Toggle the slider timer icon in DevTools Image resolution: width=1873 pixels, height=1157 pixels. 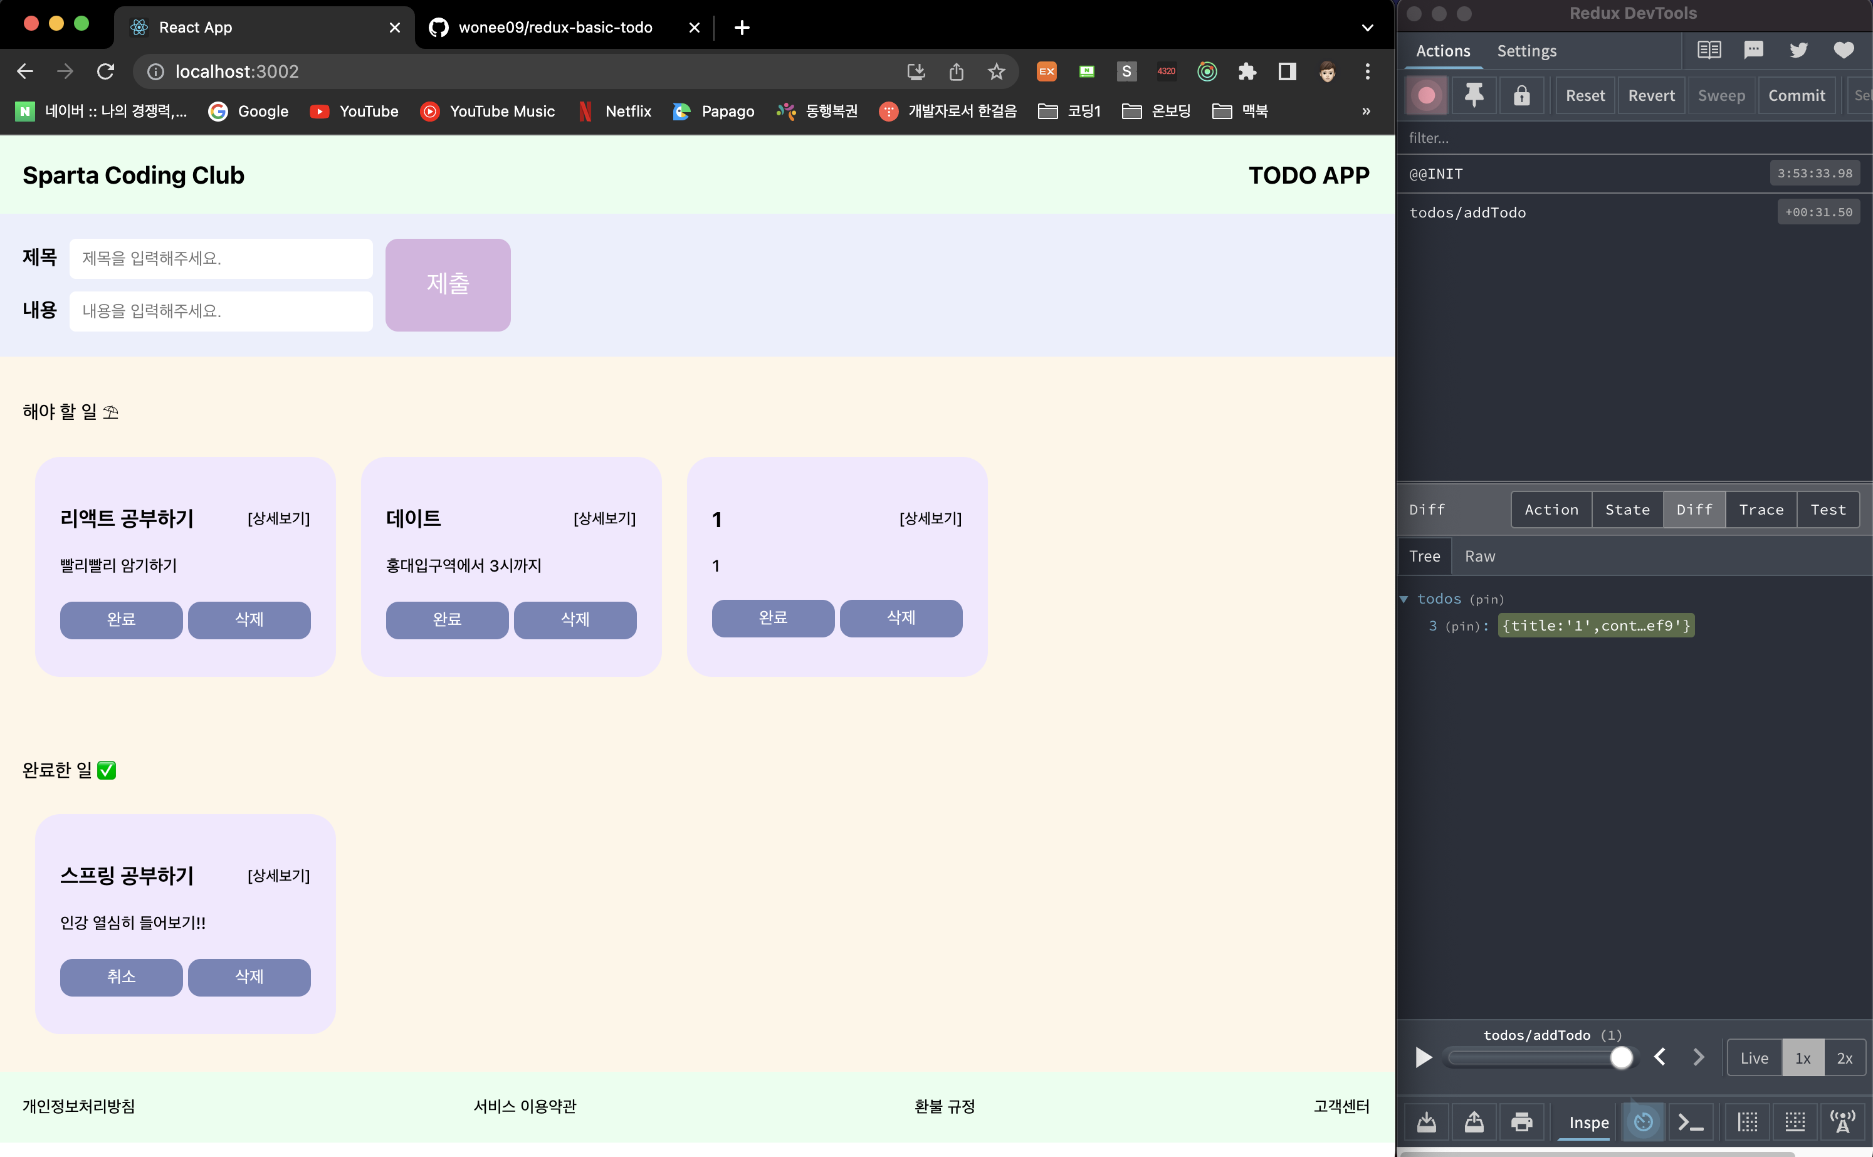point(1643,1122)
